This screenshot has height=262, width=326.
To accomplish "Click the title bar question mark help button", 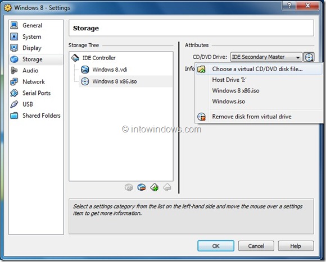I will click(x=289, y=6).
